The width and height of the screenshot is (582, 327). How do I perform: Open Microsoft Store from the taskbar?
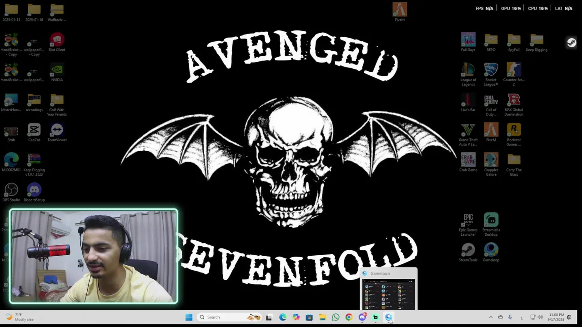tap(309, 317)
